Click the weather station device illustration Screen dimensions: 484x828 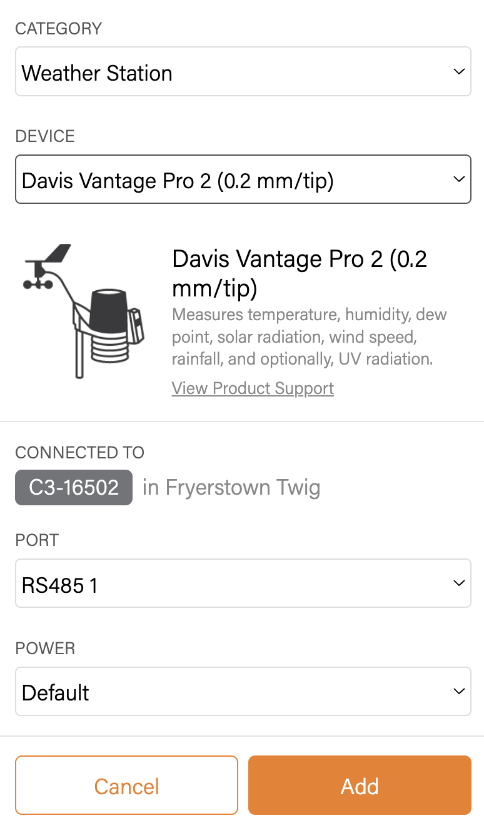tap(84, 311)
